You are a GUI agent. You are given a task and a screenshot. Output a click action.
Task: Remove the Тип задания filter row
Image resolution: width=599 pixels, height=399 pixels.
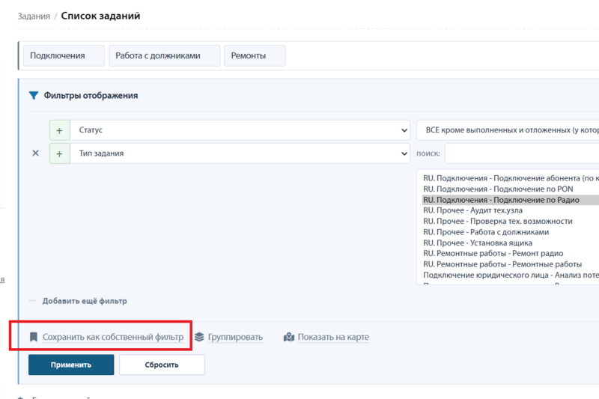pos(35,153)
